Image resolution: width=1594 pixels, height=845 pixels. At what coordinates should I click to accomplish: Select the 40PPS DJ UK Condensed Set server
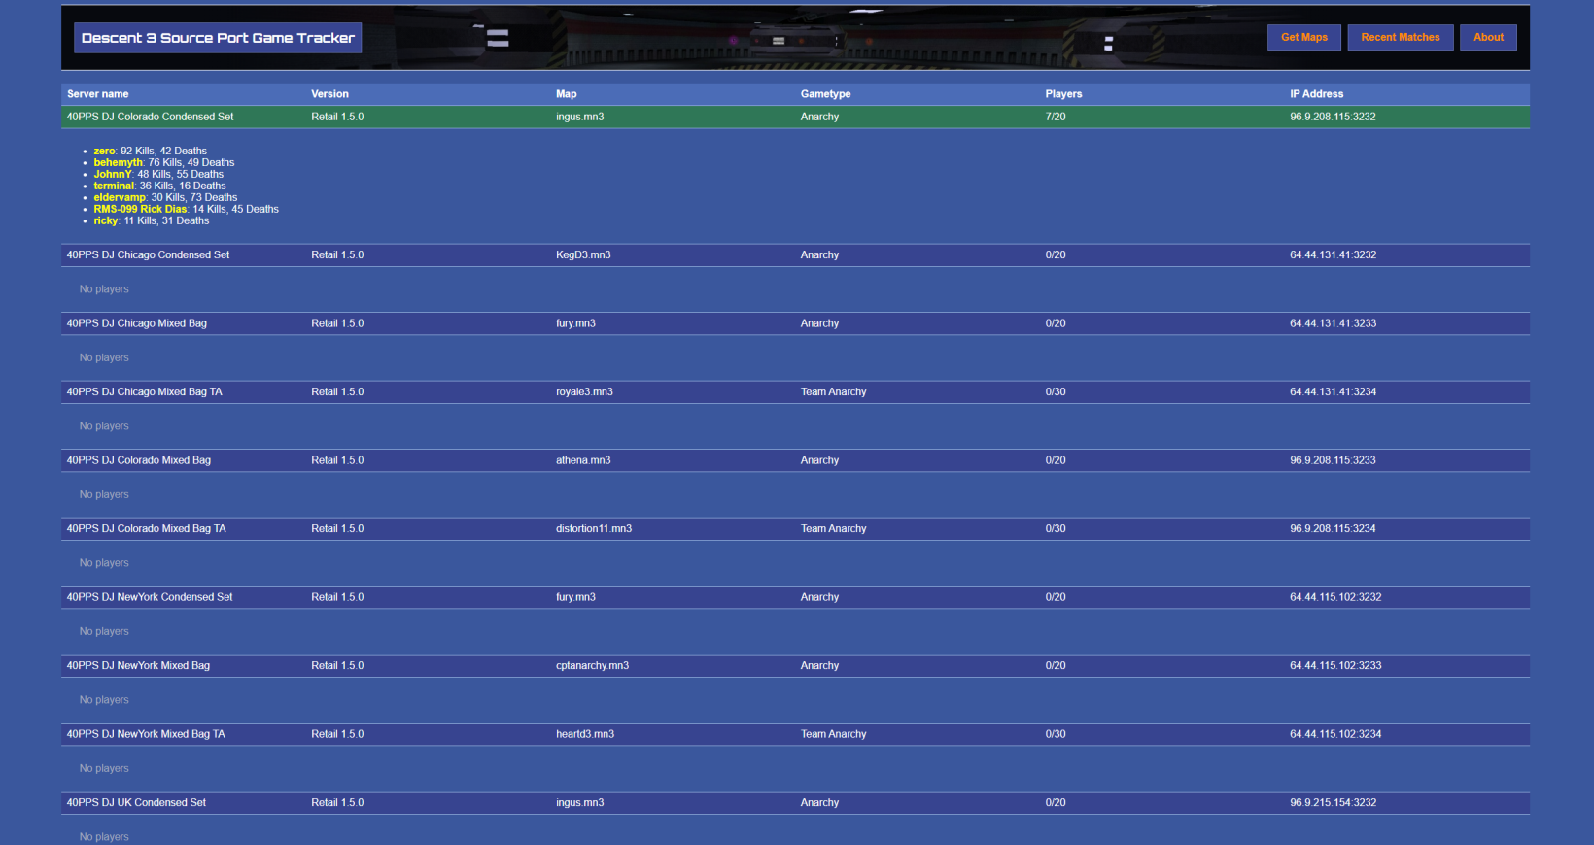(x=795, y=803)
